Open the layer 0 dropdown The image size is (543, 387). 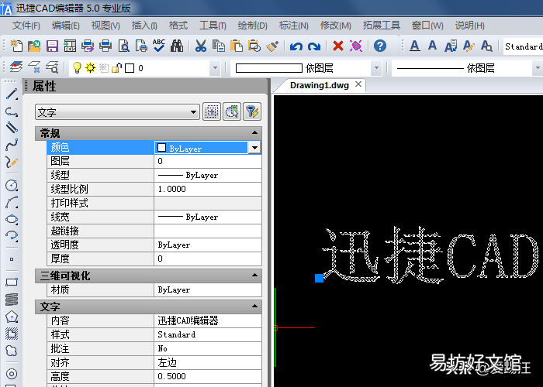(215, 68)
